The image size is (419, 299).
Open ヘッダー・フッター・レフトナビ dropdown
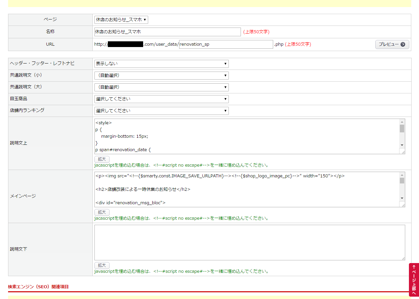[161, 64]
